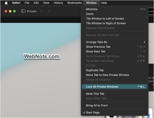Open the Help menu
The height and width of the screenshot is (118, 154).
[x=104, y=3]
